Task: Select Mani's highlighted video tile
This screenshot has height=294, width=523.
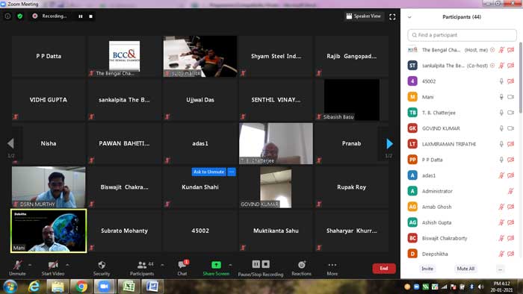Action: [49, 231]
